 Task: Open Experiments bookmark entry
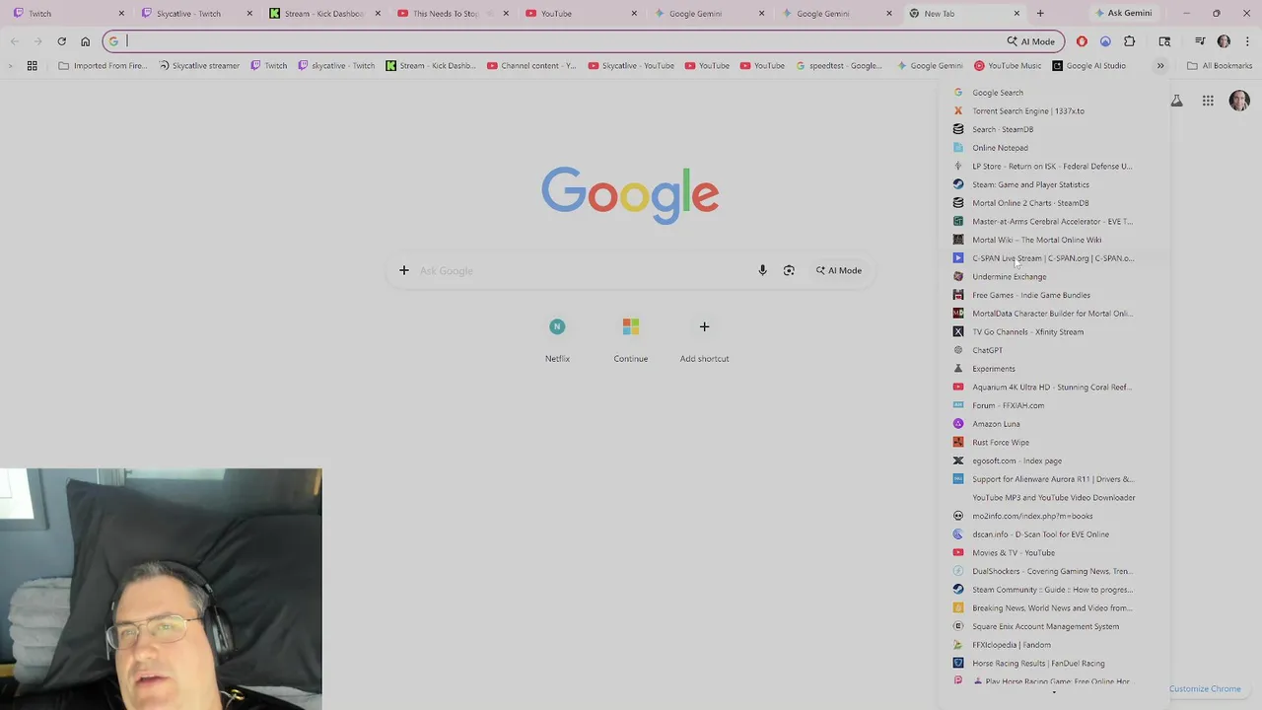1053,369
